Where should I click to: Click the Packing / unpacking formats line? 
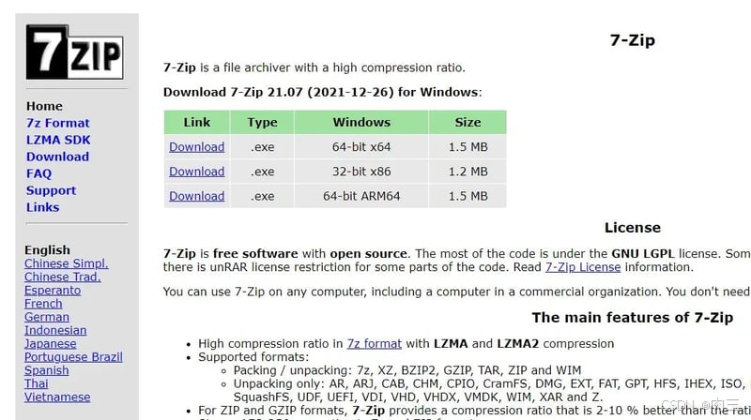tap(407, 370)
